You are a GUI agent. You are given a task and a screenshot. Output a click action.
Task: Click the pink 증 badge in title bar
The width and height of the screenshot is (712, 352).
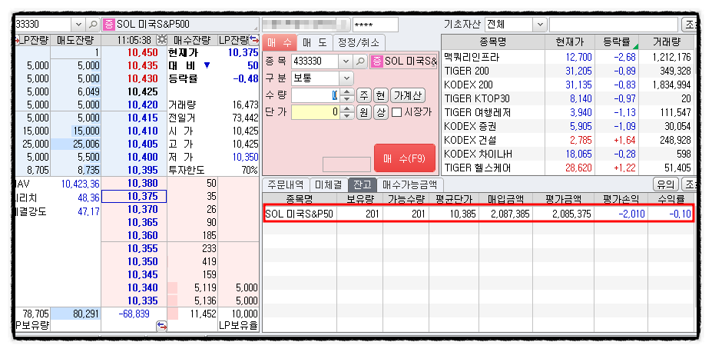click(x=108, y=24)
